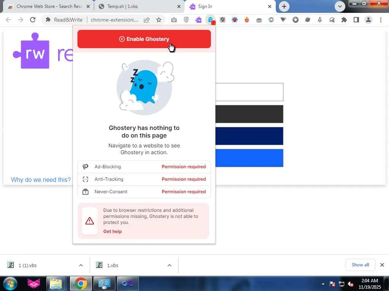The image size is (389, 291).
Task: Click the Ad-Blocking permission row
Action: point(144,167)
